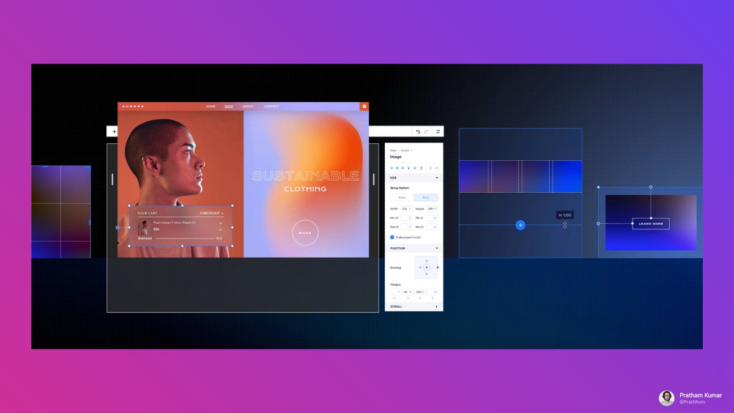Viewport: 734px width, 413px height.
Task: Click the align left icon in Image panel
Action: pyautogui.click(x=391, y=168)
